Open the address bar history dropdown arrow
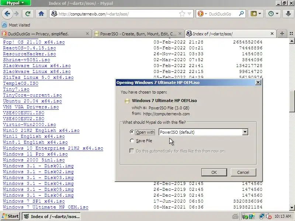 [x=190, y=14]
